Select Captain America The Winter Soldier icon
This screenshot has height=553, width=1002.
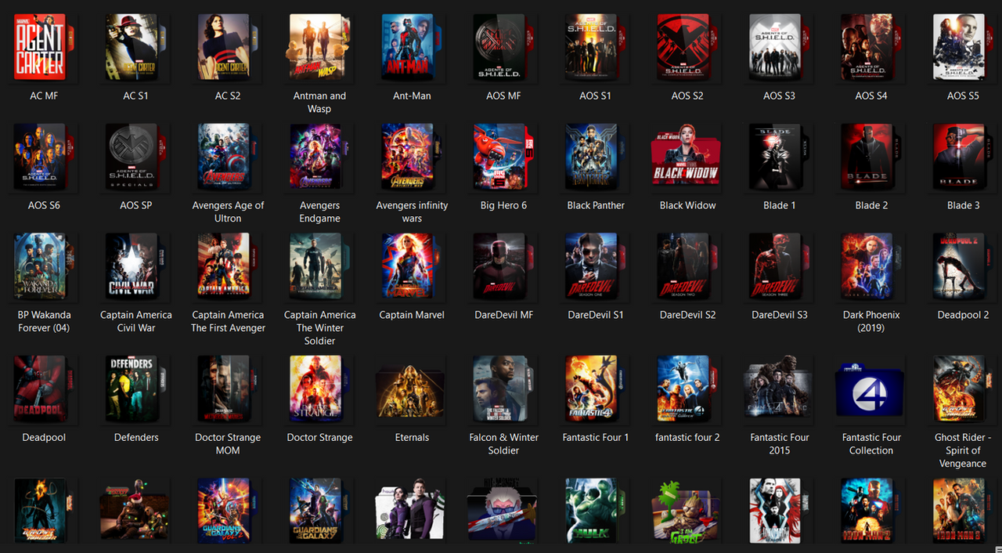point(319,266)
